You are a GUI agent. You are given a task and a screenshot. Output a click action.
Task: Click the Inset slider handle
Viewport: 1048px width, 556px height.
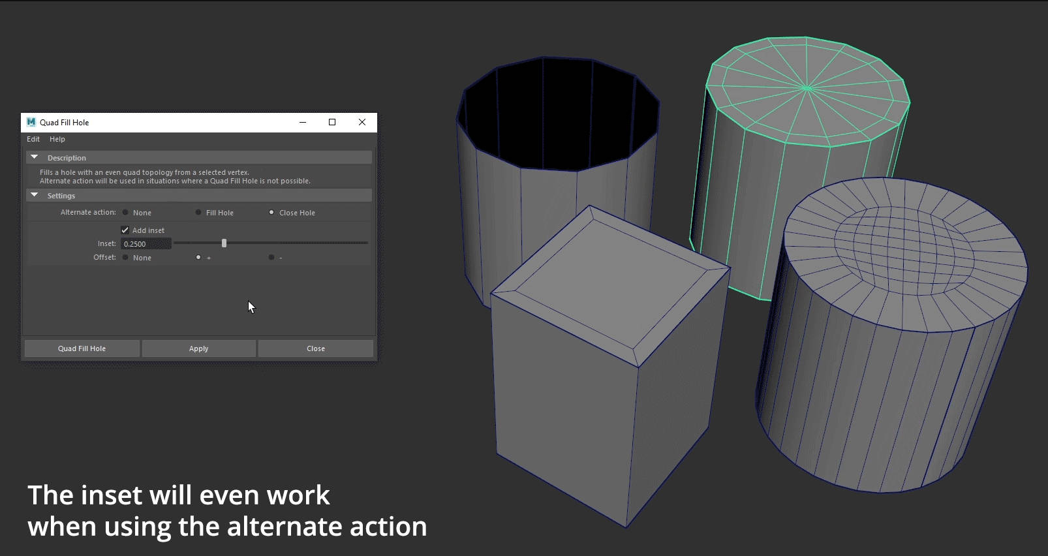(x=224, y=243)
